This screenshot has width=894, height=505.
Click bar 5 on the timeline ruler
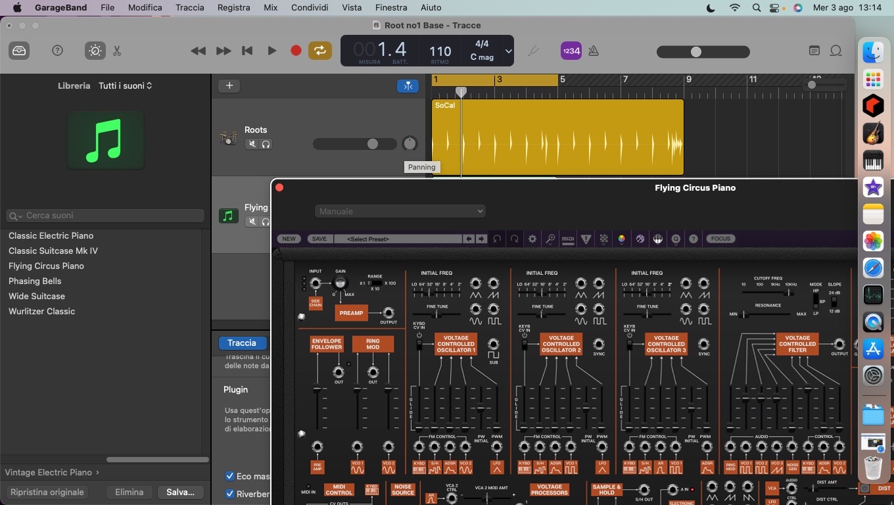[563, 80]
